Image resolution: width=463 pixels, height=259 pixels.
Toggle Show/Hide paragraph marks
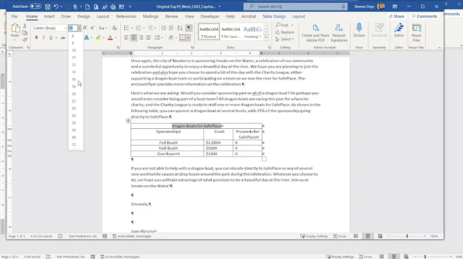188,28
